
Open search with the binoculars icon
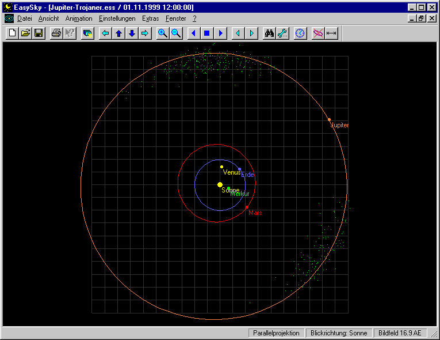269,33
